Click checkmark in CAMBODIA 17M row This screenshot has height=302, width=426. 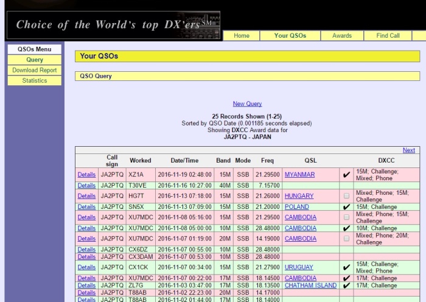[346, 278]
